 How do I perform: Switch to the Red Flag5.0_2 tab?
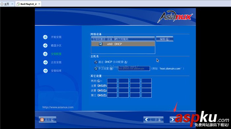coord(28,4)
